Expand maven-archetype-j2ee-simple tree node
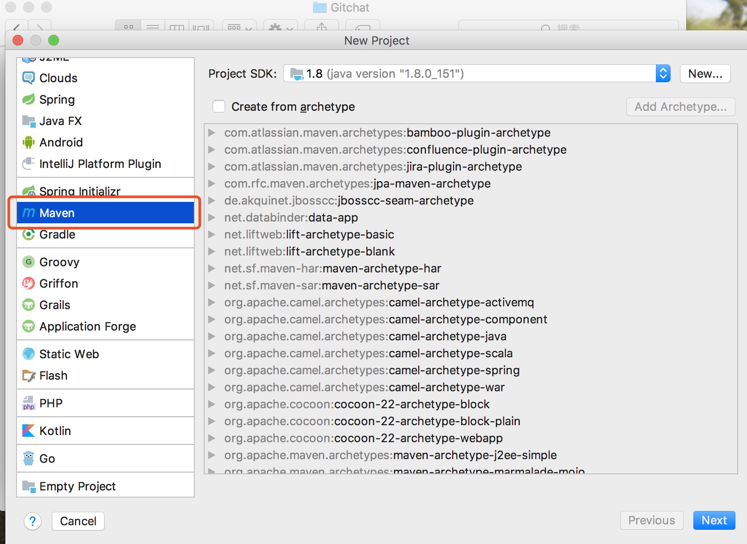 pos(212,455)
